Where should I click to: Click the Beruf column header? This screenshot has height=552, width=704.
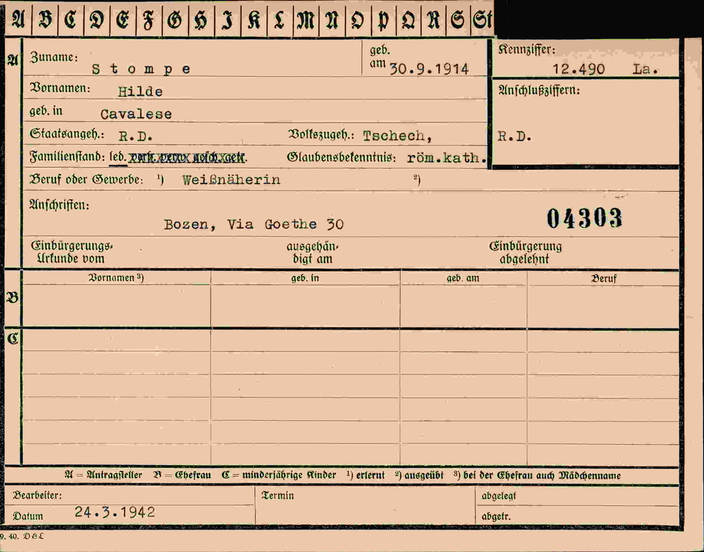tap(604, 279)
